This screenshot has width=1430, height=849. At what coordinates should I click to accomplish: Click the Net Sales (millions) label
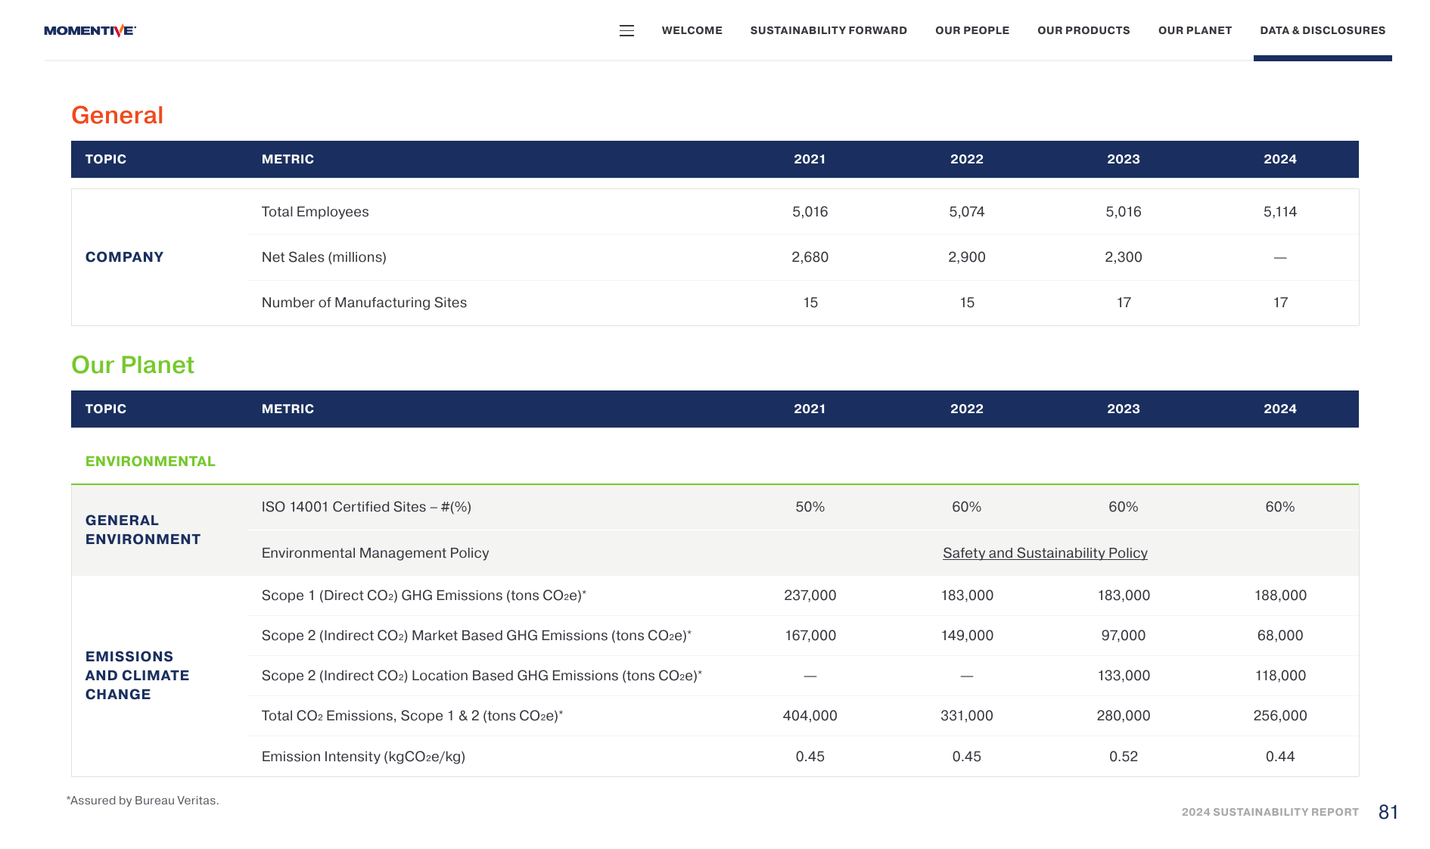(x=324, y=257)
